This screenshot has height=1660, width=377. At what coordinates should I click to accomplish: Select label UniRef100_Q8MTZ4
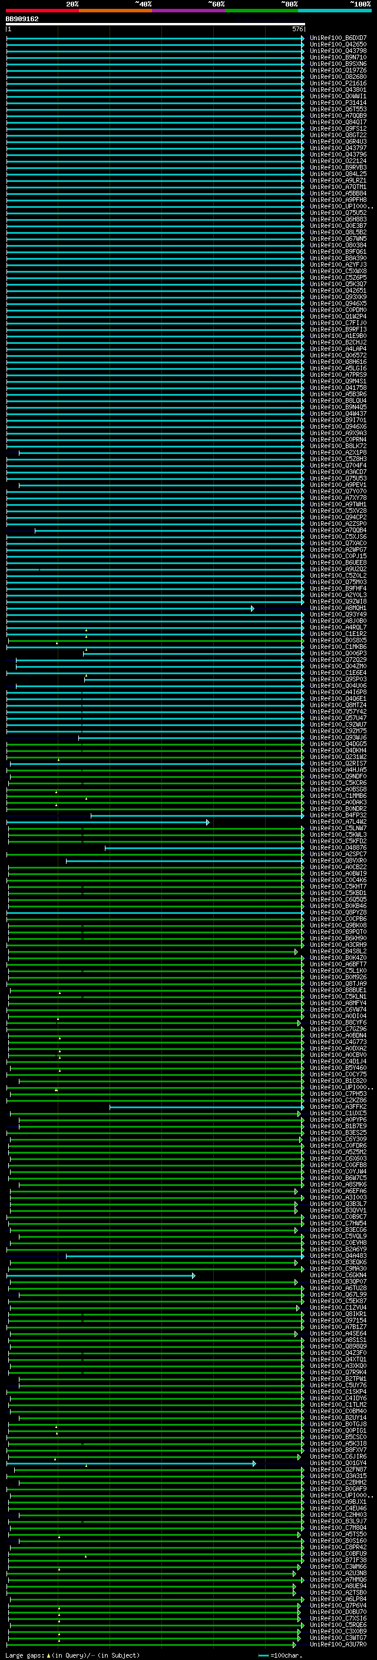[338, 705]
